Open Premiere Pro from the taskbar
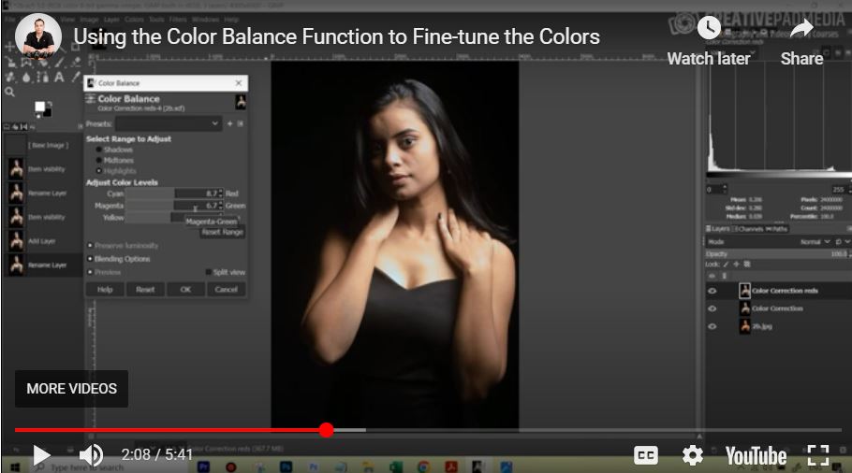This screenshot has width=852, height=473. coord(204,467)
